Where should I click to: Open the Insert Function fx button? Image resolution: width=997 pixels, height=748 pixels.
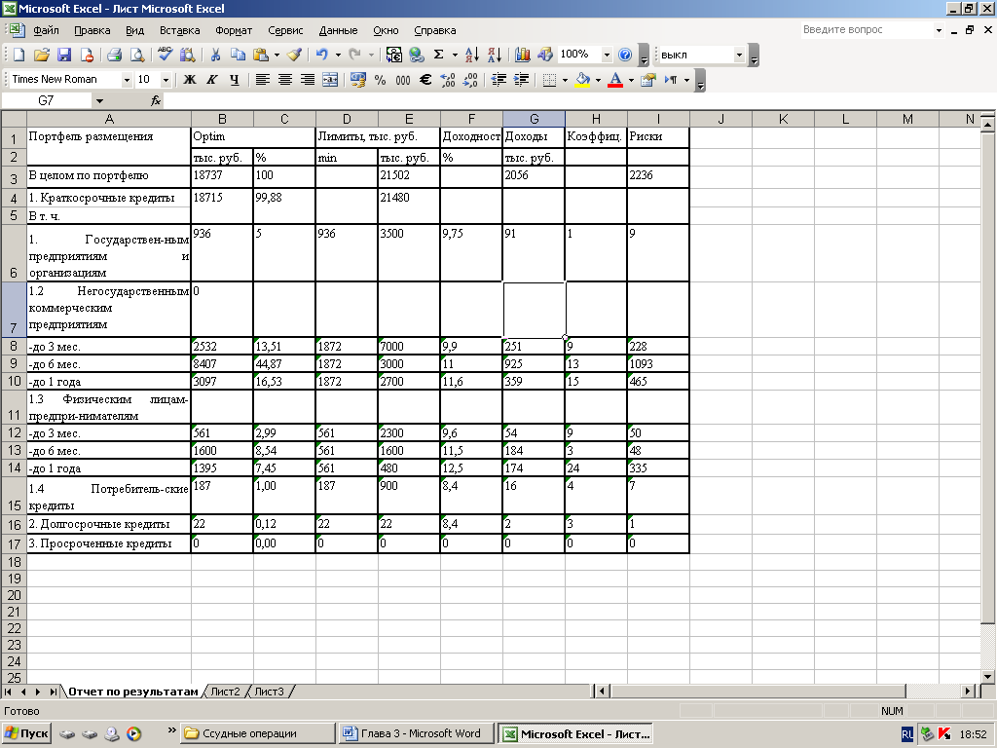click(156, 100)
